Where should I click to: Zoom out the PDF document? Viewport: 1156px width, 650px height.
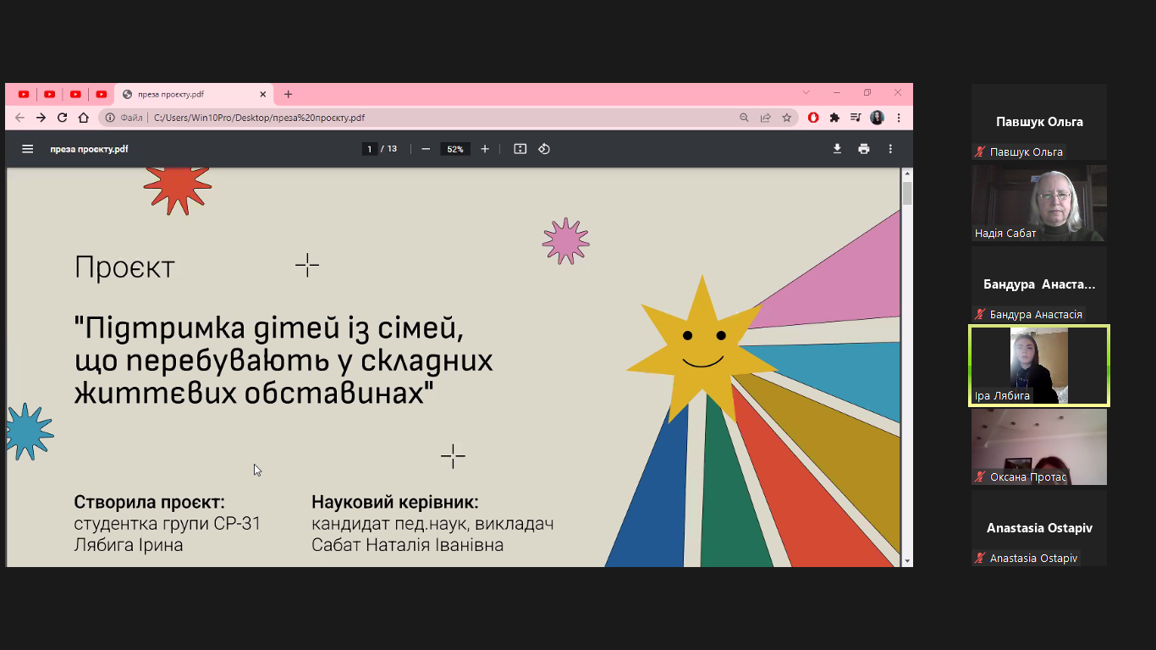pyautogui.click(x=426, y=149)
